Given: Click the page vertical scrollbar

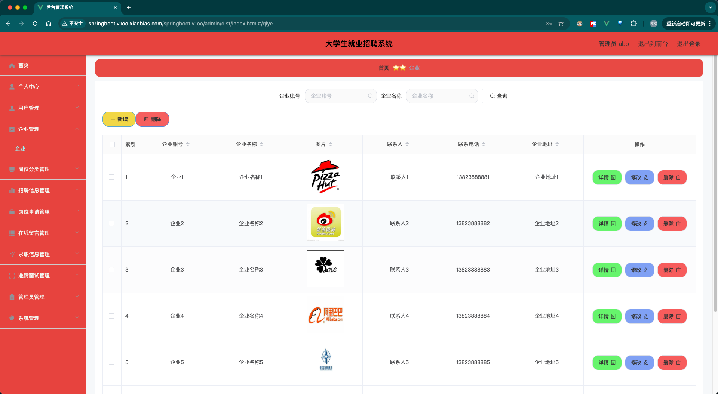Looking at the screenshot, I should pos(715,183).
